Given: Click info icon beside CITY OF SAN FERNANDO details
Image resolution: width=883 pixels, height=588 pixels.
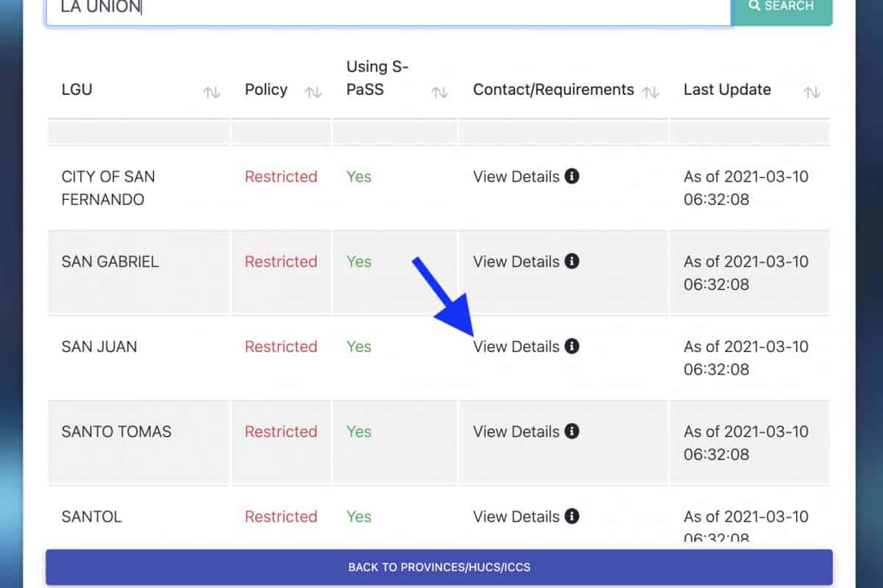Looking at the screenshot, I should coord(572,176).
